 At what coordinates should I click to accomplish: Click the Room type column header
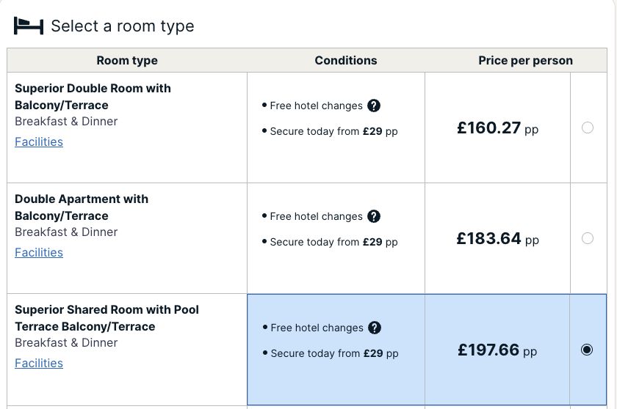coord(127,60)
